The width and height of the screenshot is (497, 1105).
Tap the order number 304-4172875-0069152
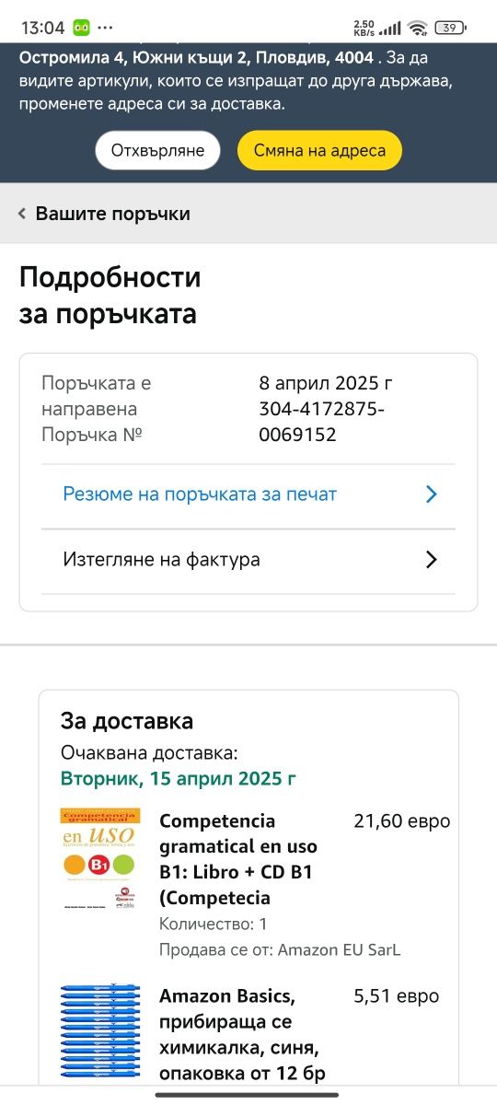322,422
